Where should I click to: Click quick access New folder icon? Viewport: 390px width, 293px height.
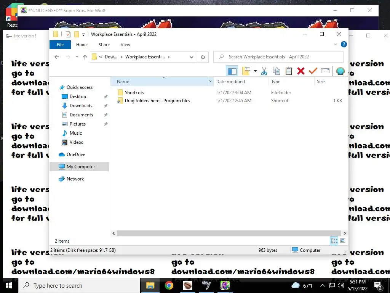77,34
